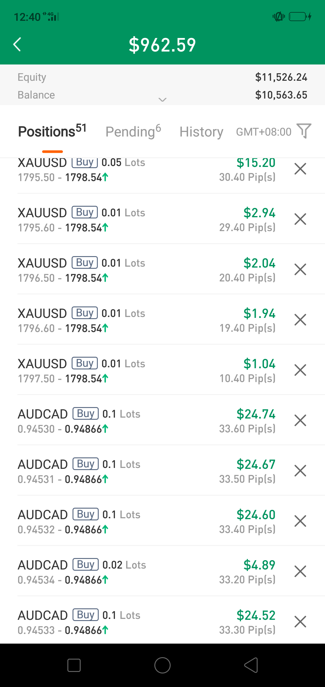Switch to the Pending orders tab
The image size is (325, 687).
[133, 132]
